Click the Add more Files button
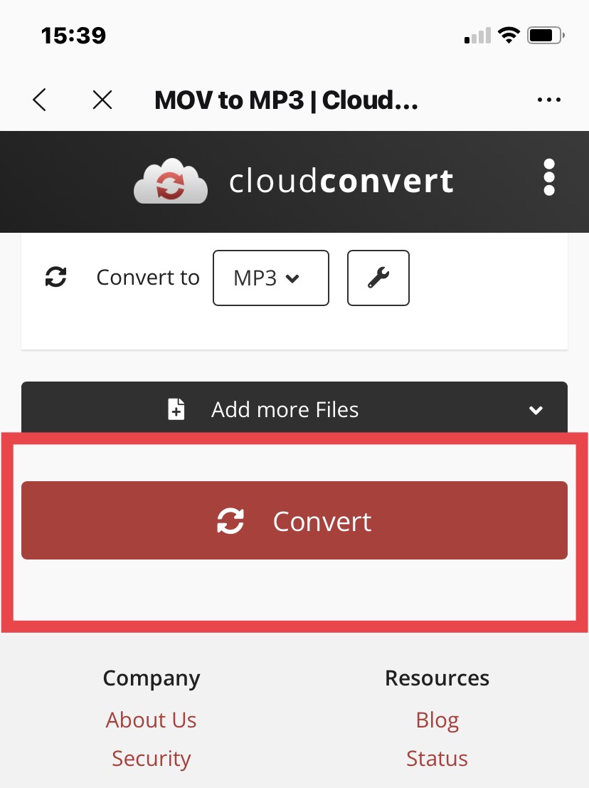This screenshot has width=589, height=788. (x=294, y=409)
